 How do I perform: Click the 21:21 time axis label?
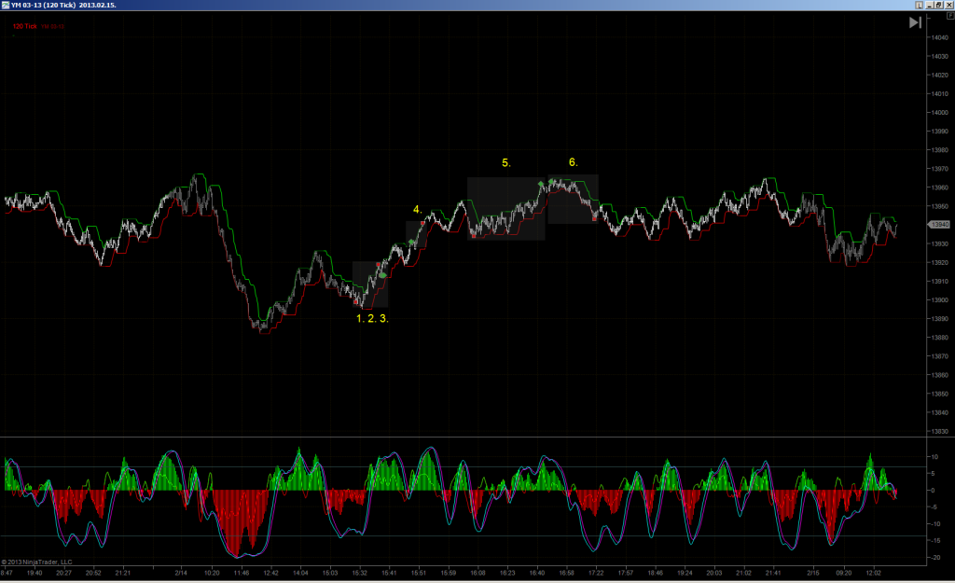(123, 573)
